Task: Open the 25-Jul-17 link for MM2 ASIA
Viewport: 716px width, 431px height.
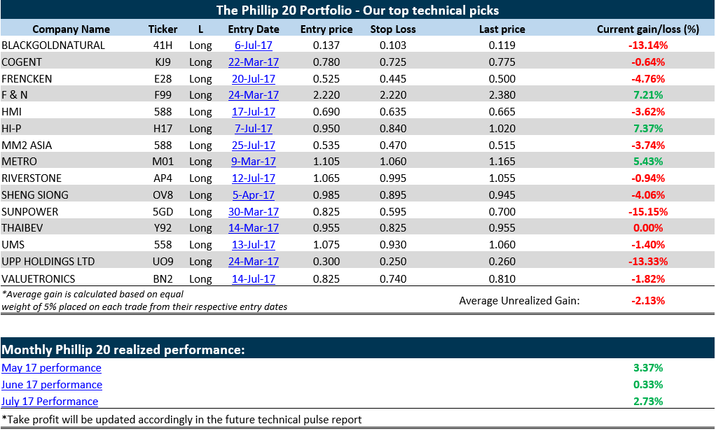Action: point(254,145)
